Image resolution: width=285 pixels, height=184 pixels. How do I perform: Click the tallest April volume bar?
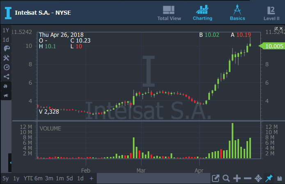tap(233, 141)
